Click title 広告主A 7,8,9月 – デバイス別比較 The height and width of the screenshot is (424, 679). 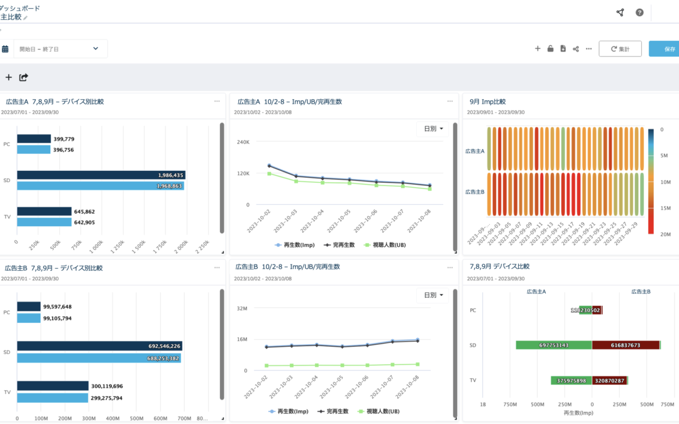pos(55,102)
